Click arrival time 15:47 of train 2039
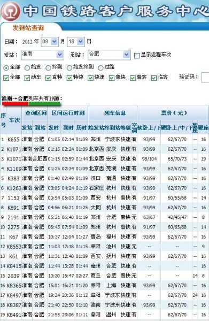 [x=68, y=276]
